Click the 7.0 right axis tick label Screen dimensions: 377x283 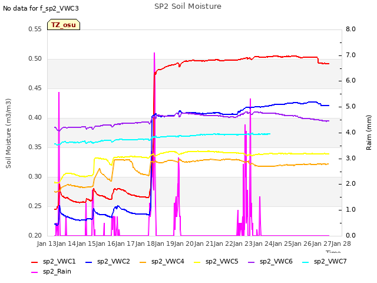coord(350,55)
